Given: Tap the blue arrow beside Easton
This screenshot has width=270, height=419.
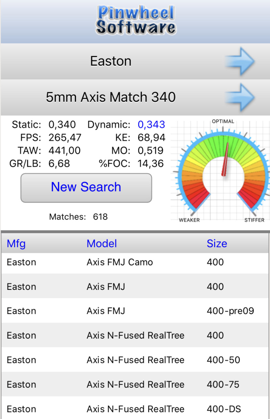Looking at the screenshot, I should tap(240, 61).
